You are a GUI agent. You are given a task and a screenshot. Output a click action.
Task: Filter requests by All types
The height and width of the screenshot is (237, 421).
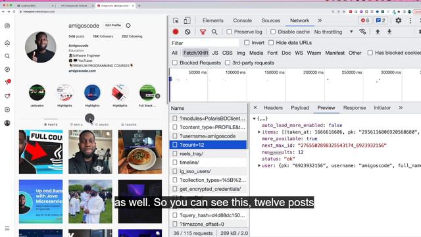tap(174, 53)
